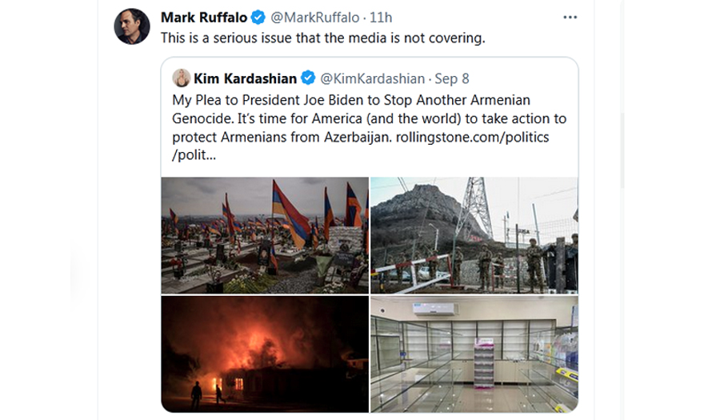Click the quoted tweet card header area
Viewport: 720px width, 420px height.
click(x=370, y=78)
